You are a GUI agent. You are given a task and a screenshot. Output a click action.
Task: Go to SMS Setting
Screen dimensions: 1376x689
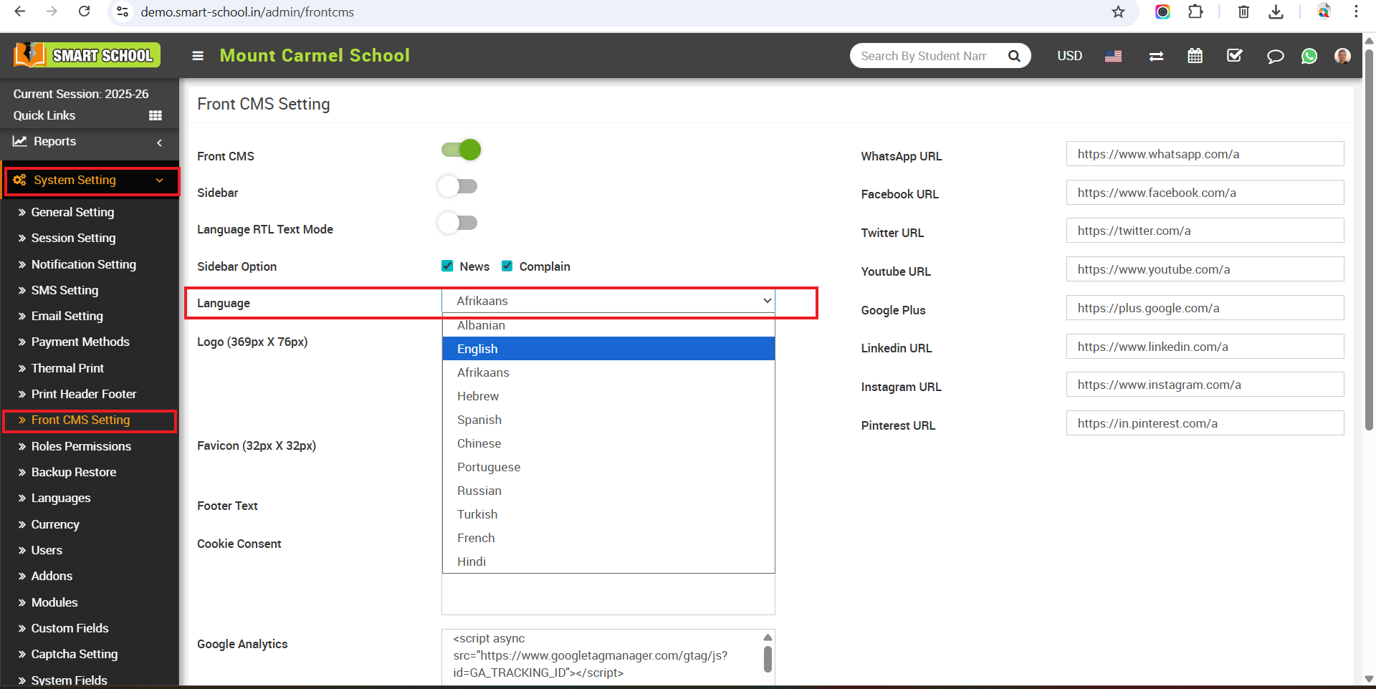(x=64, y=290)
